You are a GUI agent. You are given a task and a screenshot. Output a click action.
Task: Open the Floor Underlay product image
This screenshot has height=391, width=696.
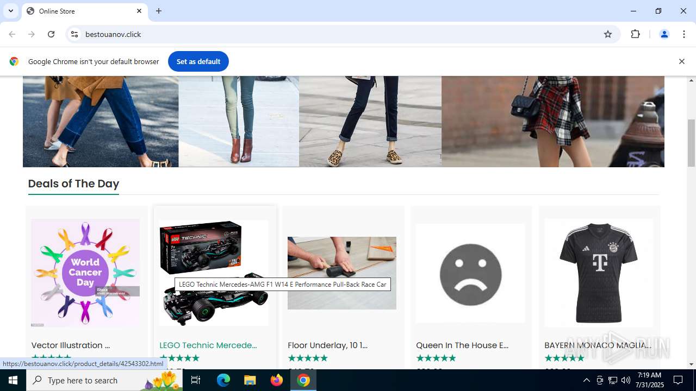pos(342,273)
